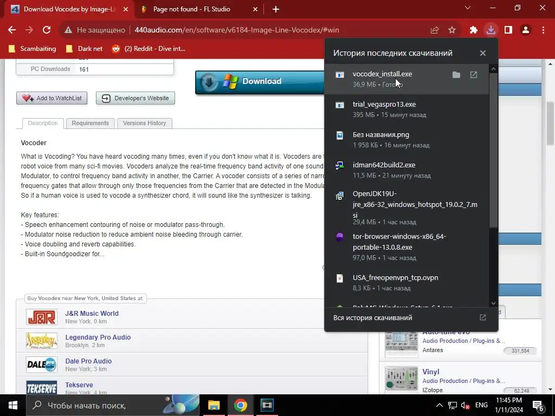The width and height of the screenshot is (555, 416).
Task: Open Chrome three-dot menu
Action: click(x=543, y=30)
